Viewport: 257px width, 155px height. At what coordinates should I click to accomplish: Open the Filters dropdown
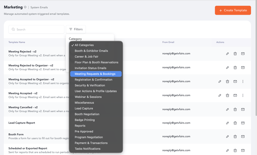click(76, 29)
